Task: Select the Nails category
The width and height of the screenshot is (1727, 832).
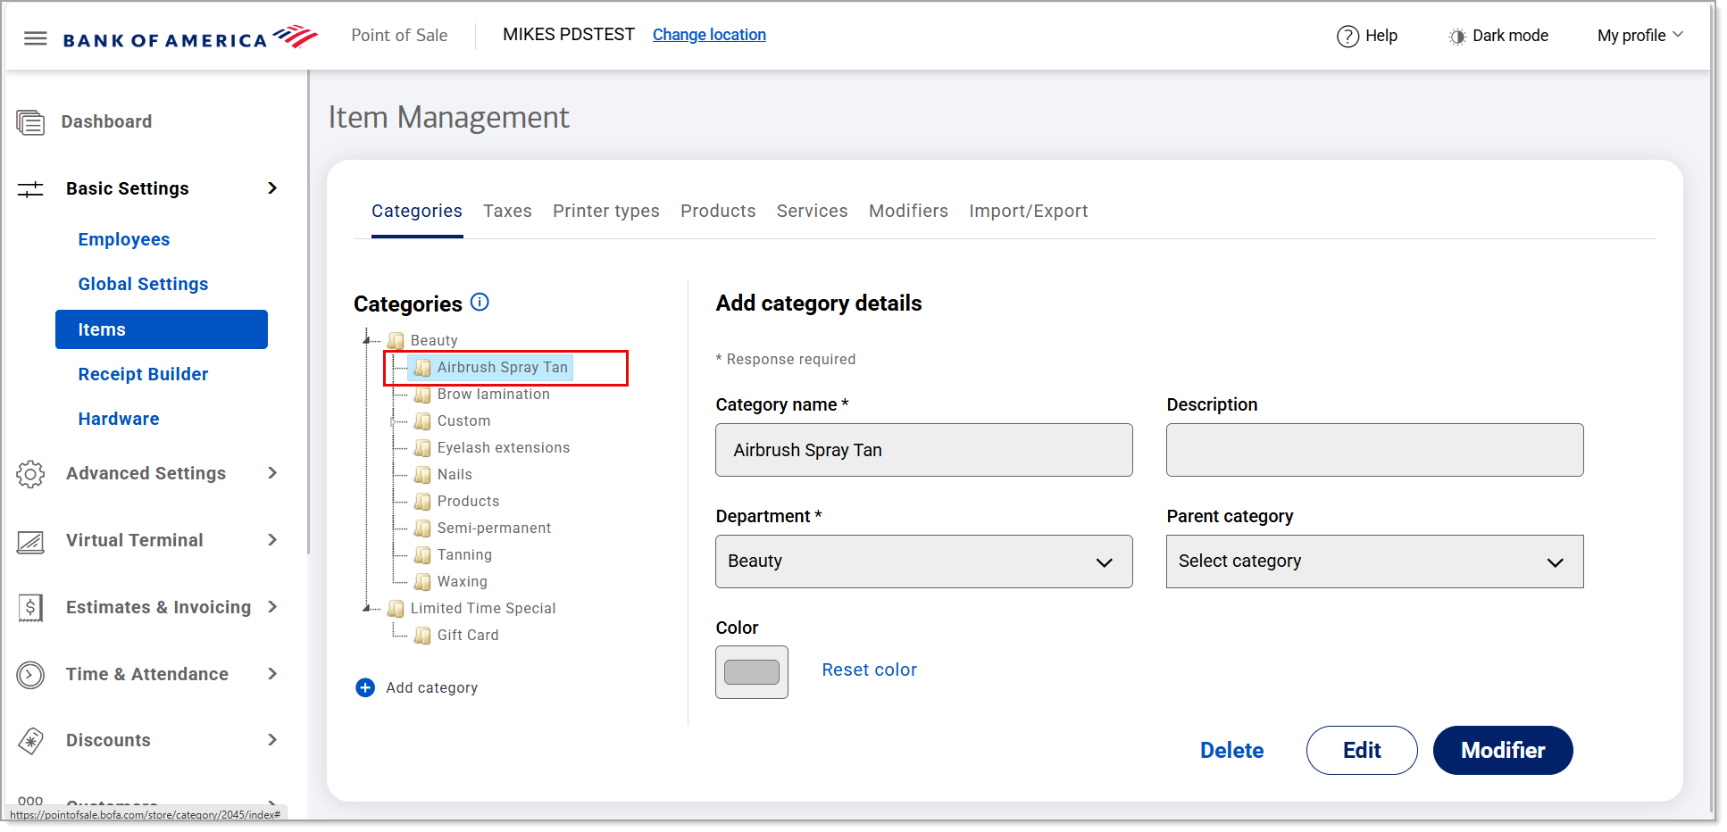Action: tap(455, 475)
